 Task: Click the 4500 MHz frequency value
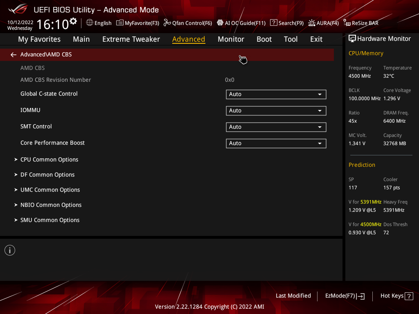(x=359, y=76)
